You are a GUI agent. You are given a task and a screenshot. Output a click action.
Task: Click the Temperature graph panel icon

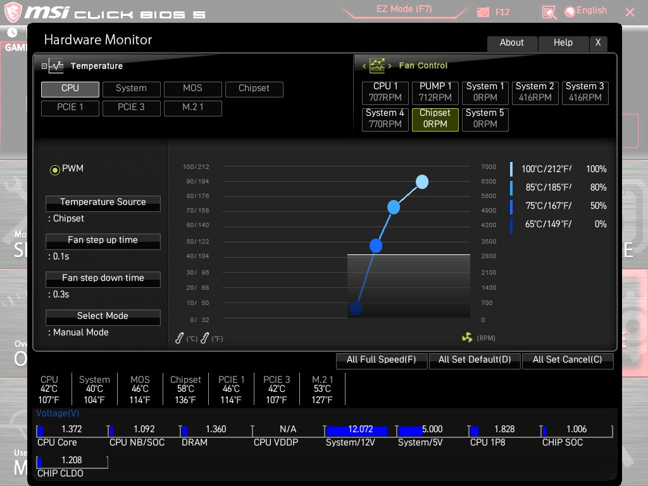(x=56, y=66)
